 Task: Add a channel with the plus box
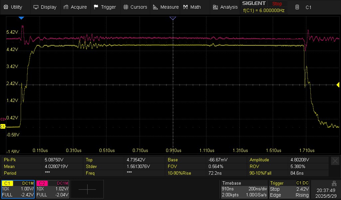click(x=87, y=189)
